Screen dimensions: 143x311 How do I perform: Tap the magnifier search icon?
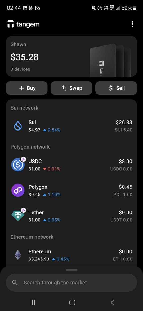[15, 283]
